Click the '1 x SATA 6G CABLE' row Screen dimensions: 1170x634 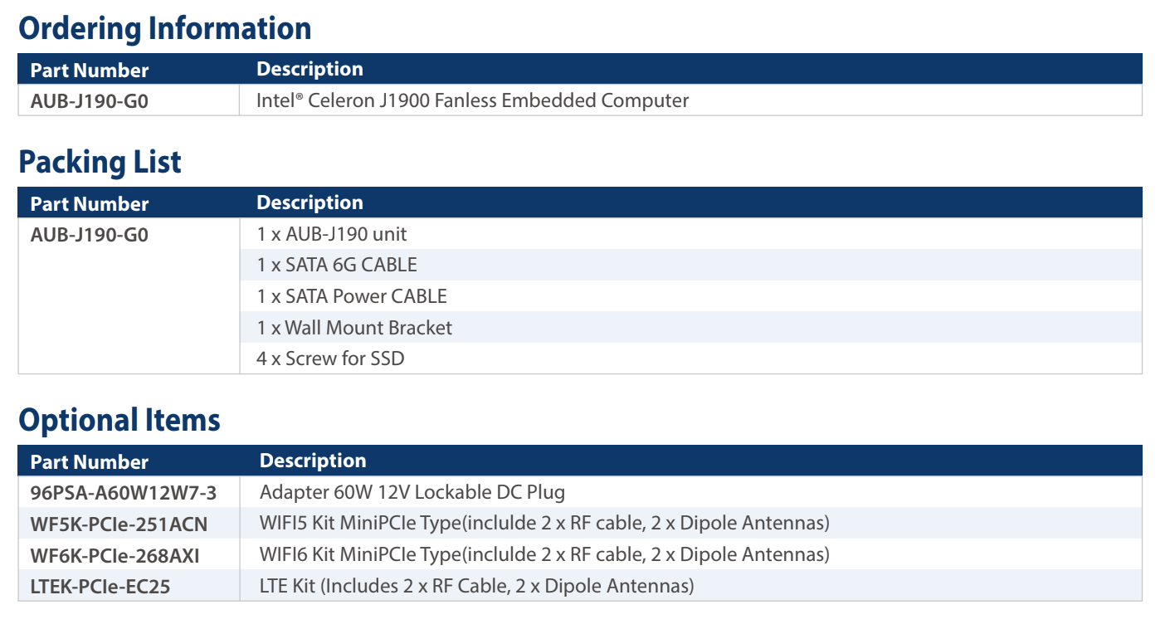tap(337, 266)
